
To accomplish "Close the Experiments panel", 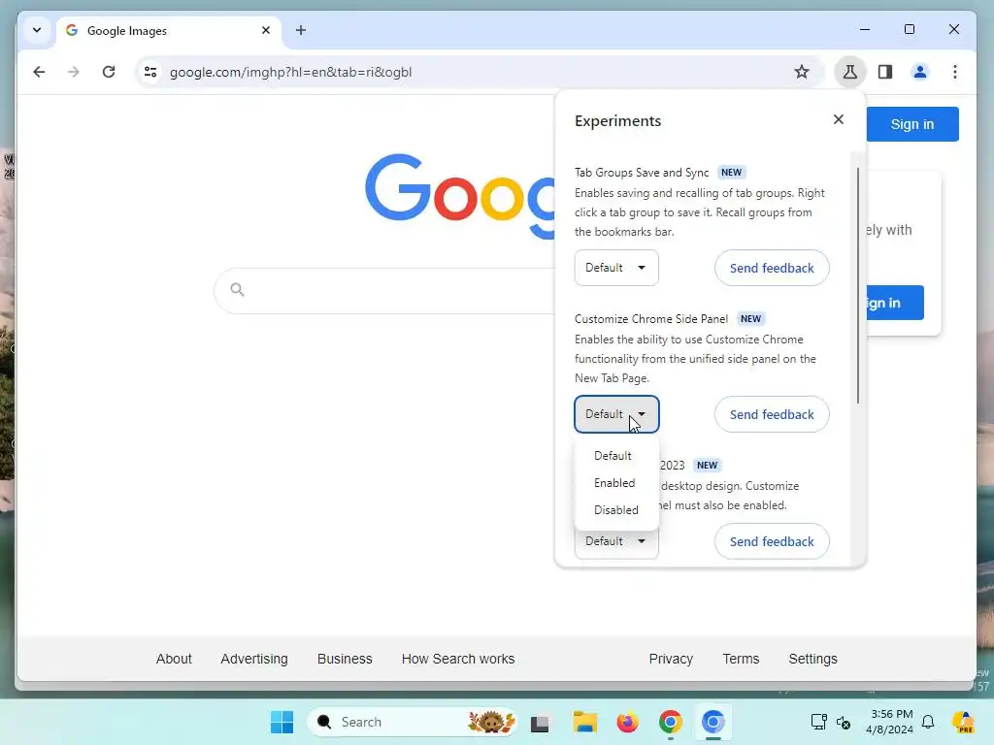I will [838, 119].
